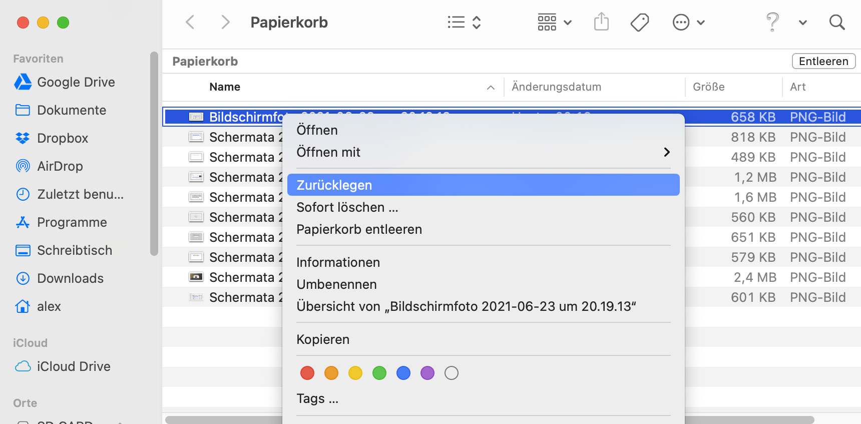This screenshot has width=861, height=424.
Task: Open Dropbox in sidebar
Action: pos(52,138)
